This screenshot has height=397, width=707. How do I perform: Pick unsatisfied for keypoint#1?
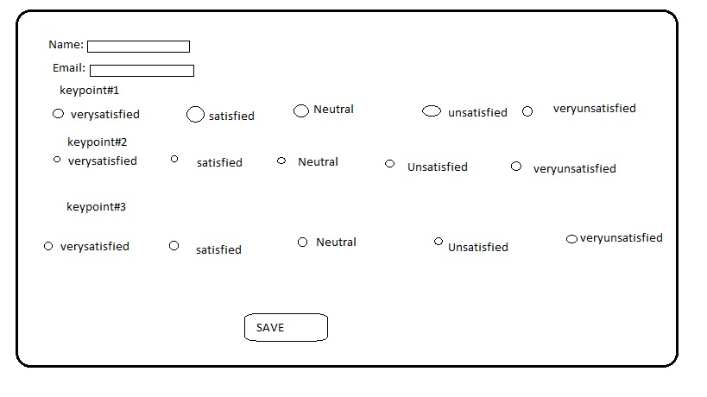click(x=432, y=111)
